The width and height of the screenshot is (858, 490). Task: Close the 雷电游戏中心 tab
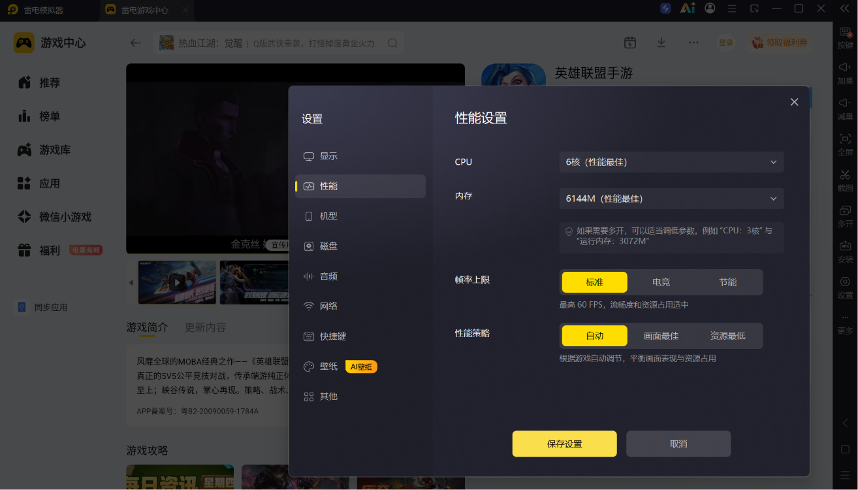[x=185, y=10]
